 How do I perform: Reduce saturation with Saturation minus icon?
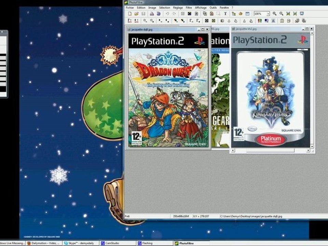pos(176,21)
